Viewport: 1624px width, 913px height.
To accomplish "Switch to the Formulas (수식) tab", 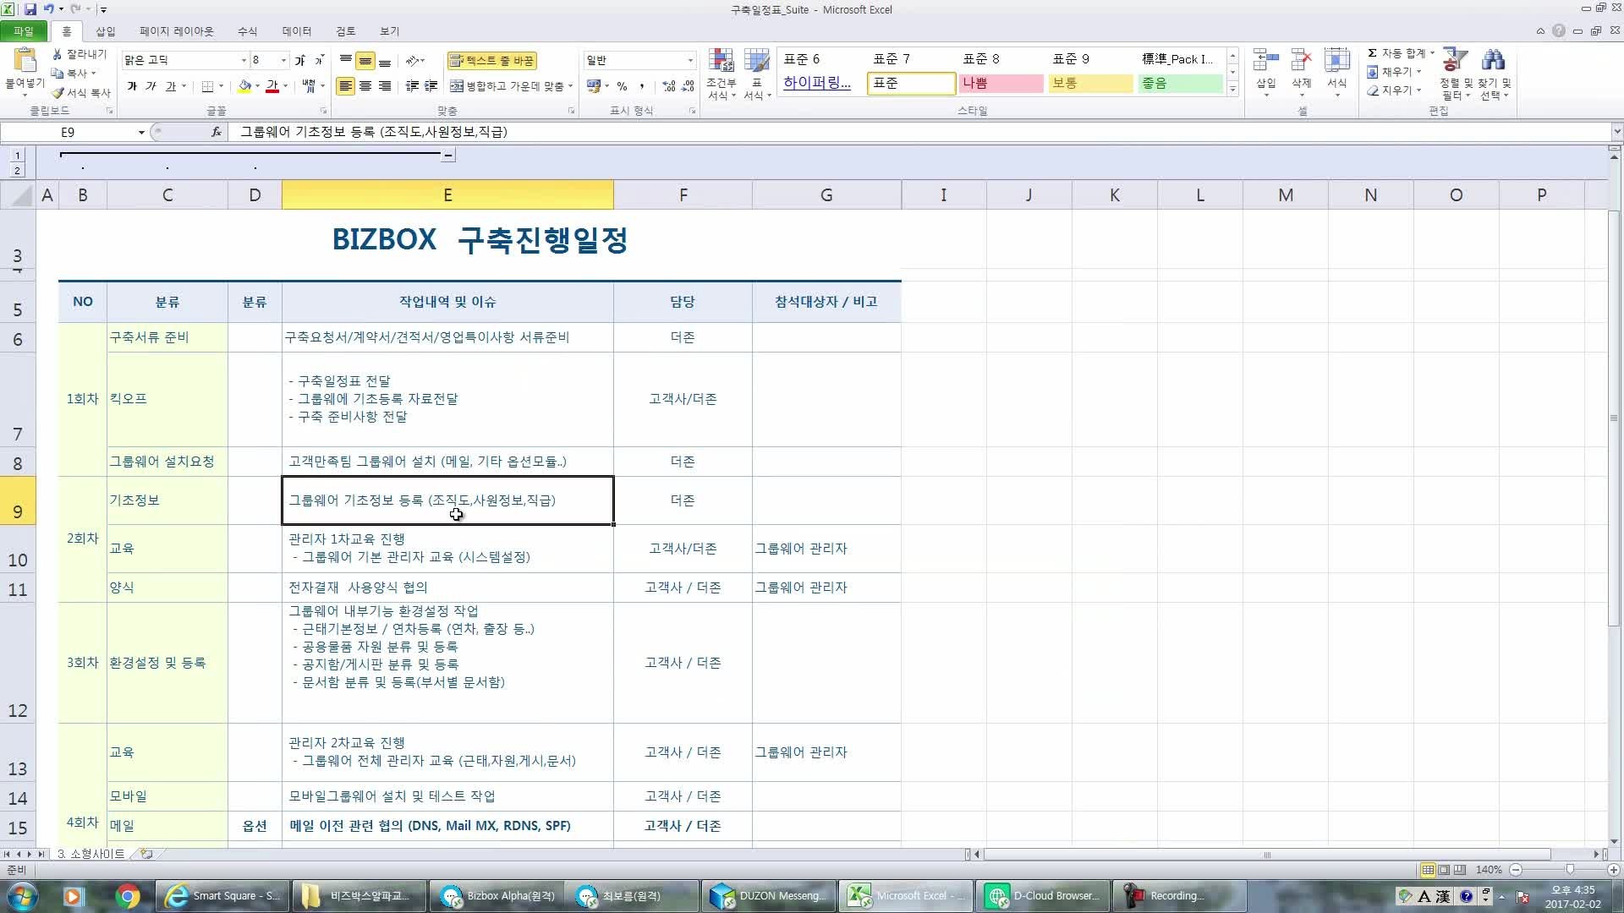I will [x=247, y=31].
